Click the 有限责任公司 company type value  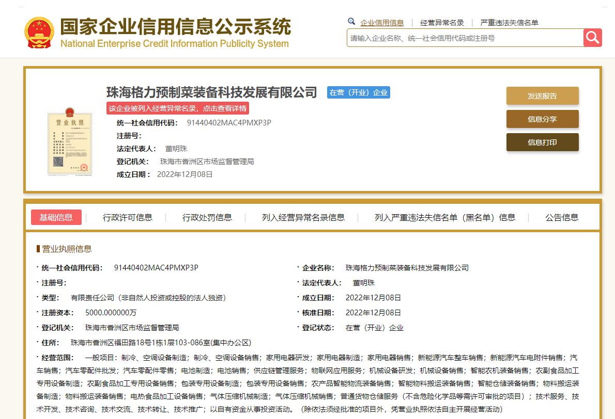click(148, 298)
